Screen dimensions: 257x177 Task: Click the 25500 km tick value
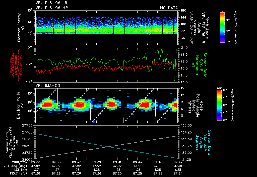(27, 146)
